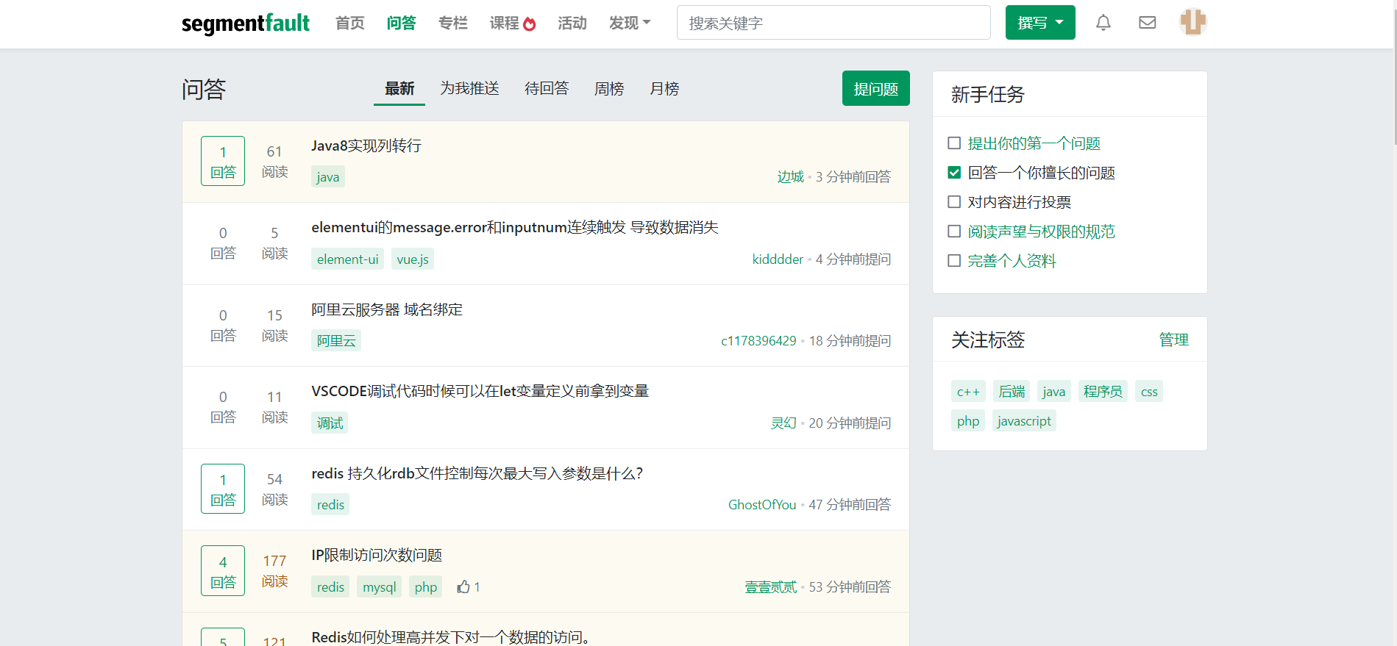The width and height of the screenshot is (1397, 646).
Task: Open author 灵幻 profile link
Action: pos(783,423)
